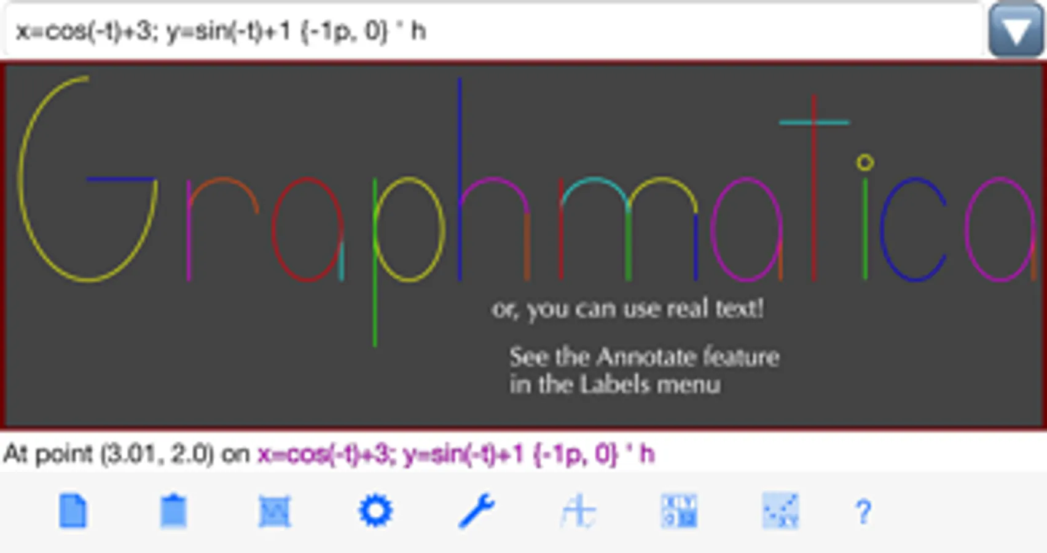The image size is (1047, 553).
Task: Focus the equation input field
Action: pos(494,31)
